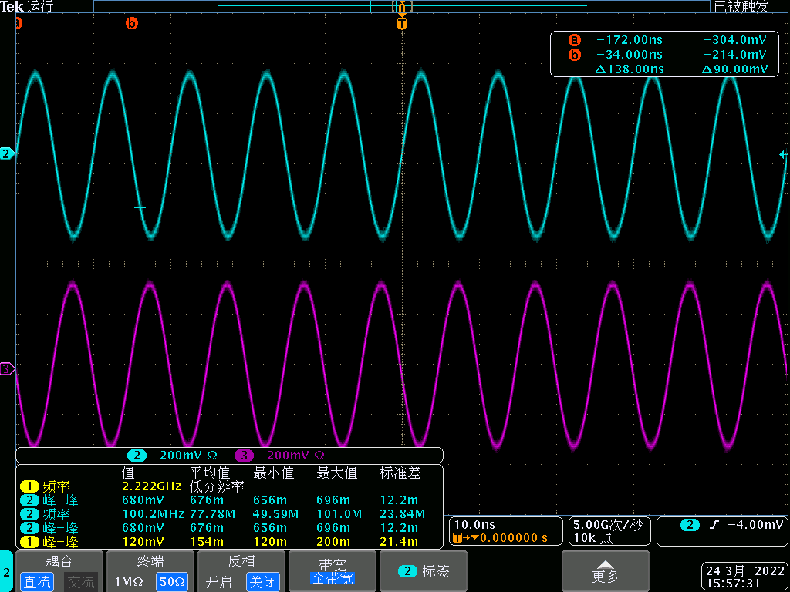Open the 更多 more menu
The height and width of the screenshot is (592, 790).
605,571
